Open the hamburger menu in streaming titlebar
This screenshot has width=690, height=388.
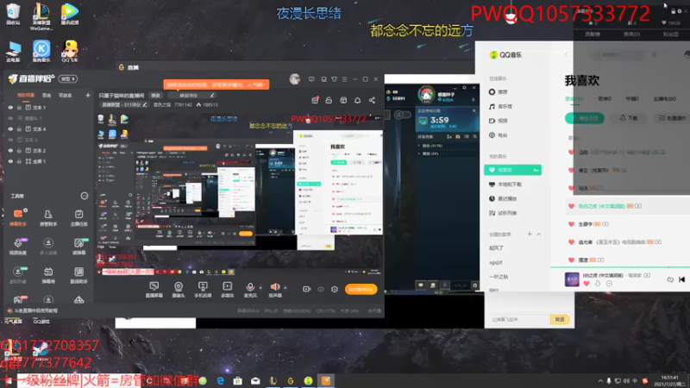click(x=344, y=79)
